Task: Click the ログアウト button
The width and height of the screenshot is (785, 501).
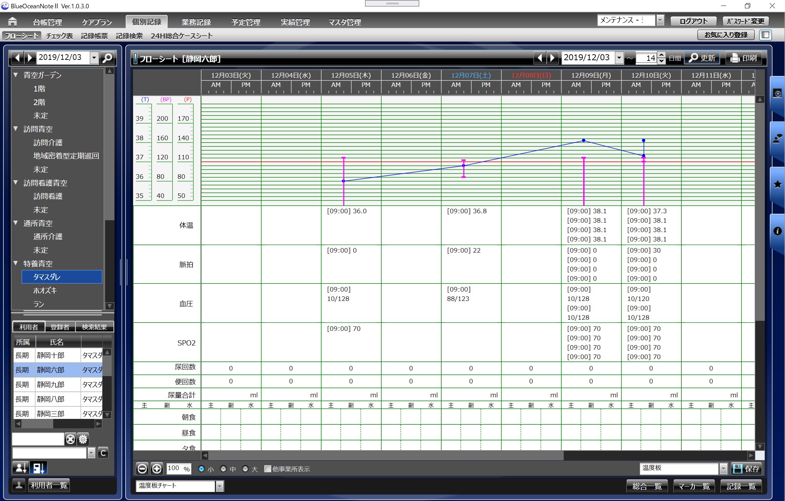Action: (x=693, y=22)
